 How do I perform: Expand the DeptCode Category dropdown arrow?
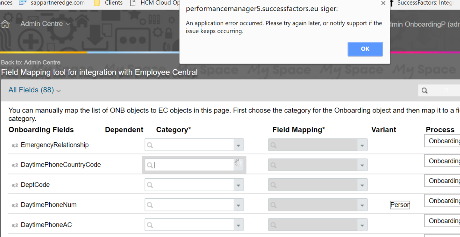point(238,185)
